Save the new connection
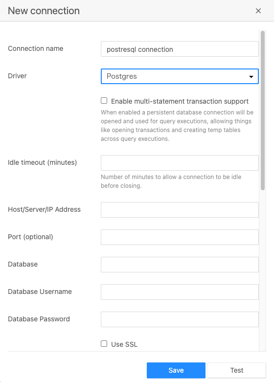Viewport: 274px width, 382px height. [176, 370]
